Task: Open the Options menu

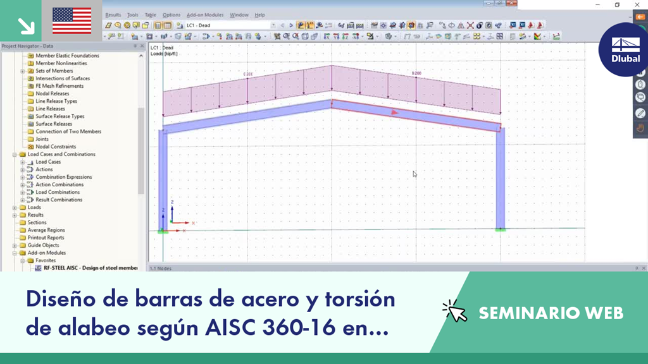Action: 171,15
